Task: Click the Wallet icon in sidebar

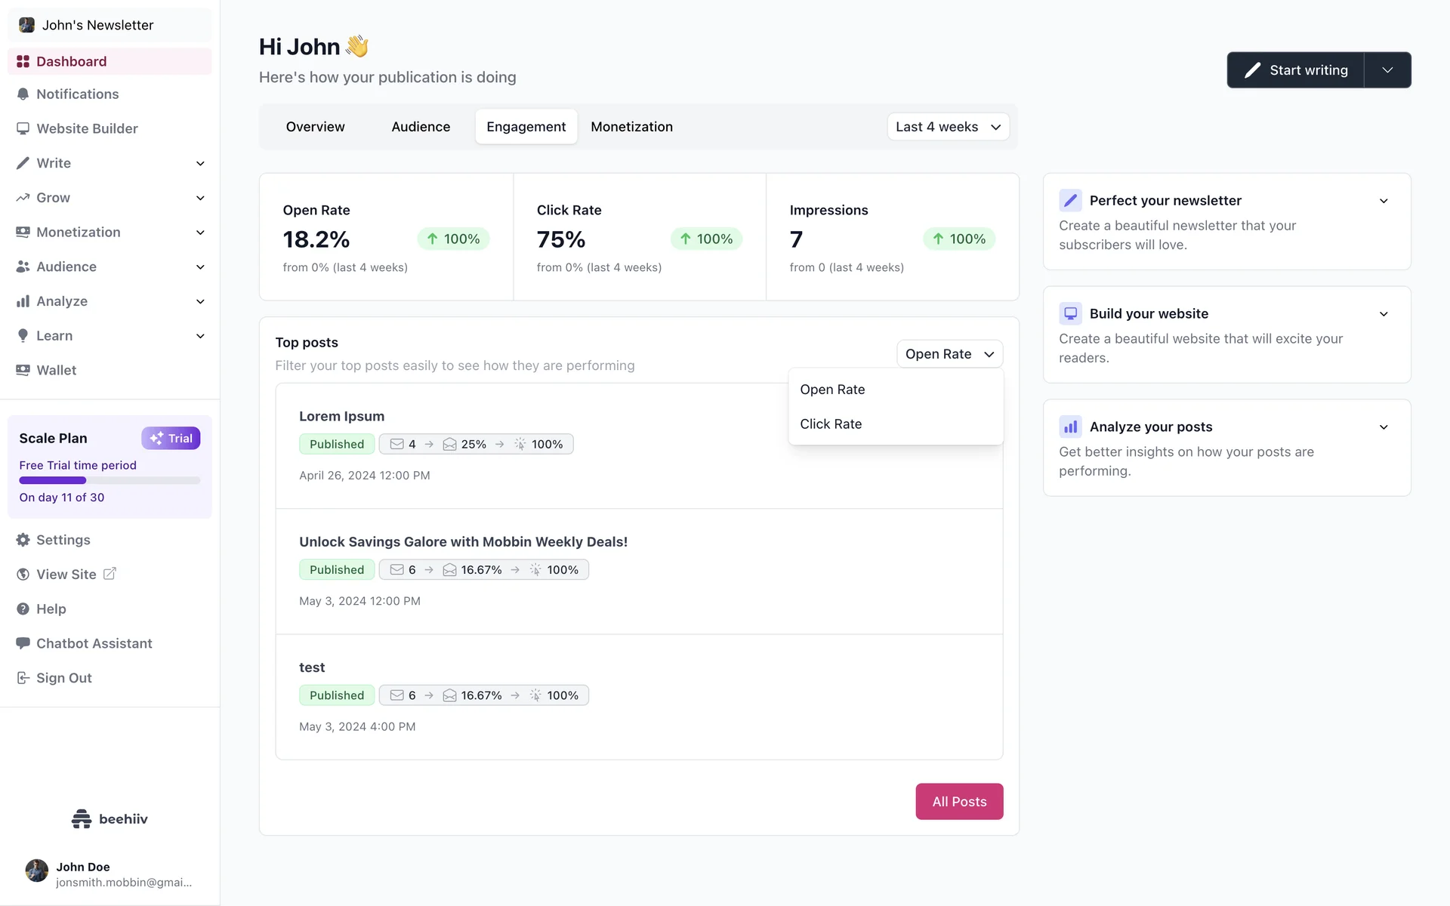Action: click(23, 371)
